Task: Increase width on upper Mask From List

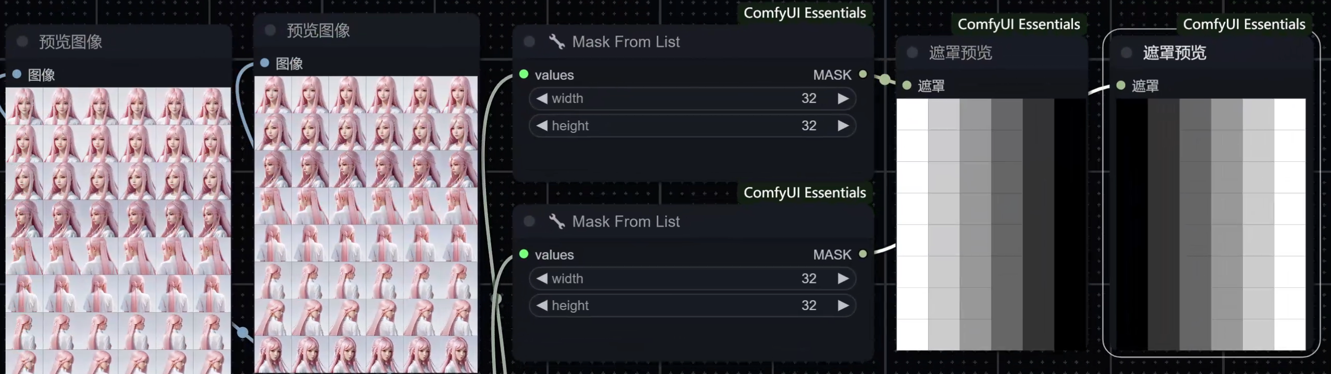Action: tap(843, 98)
